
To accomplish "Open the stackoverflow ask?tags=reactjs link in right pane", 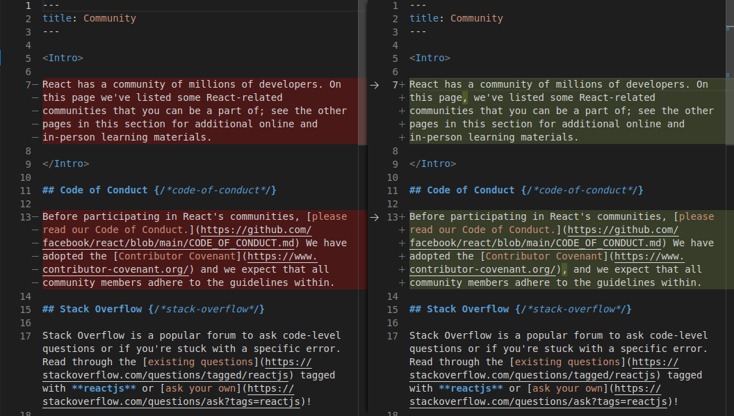I will [538, 395].
